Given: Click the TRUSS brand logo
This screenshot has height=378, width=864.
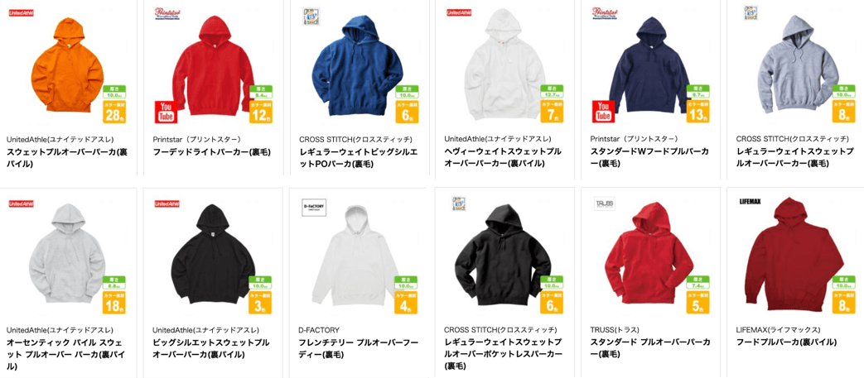Looking at the screenshot, I should point(601,204).
